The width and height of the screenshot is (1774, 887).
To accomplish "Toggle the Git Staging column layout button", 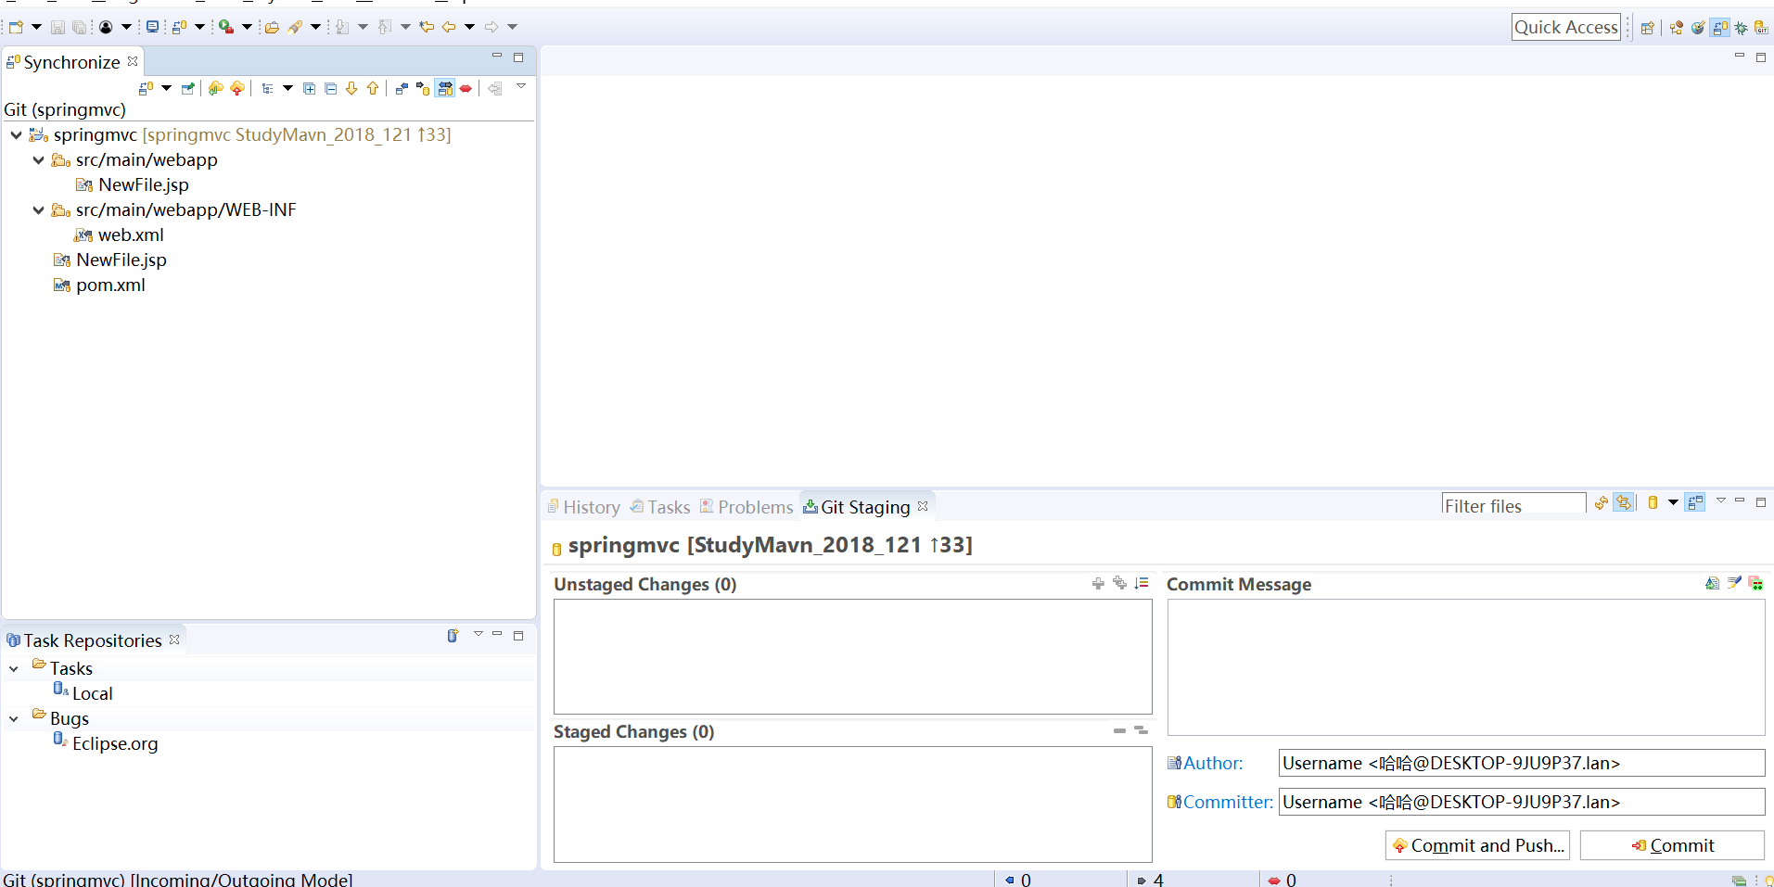I will pos(1695,502).
